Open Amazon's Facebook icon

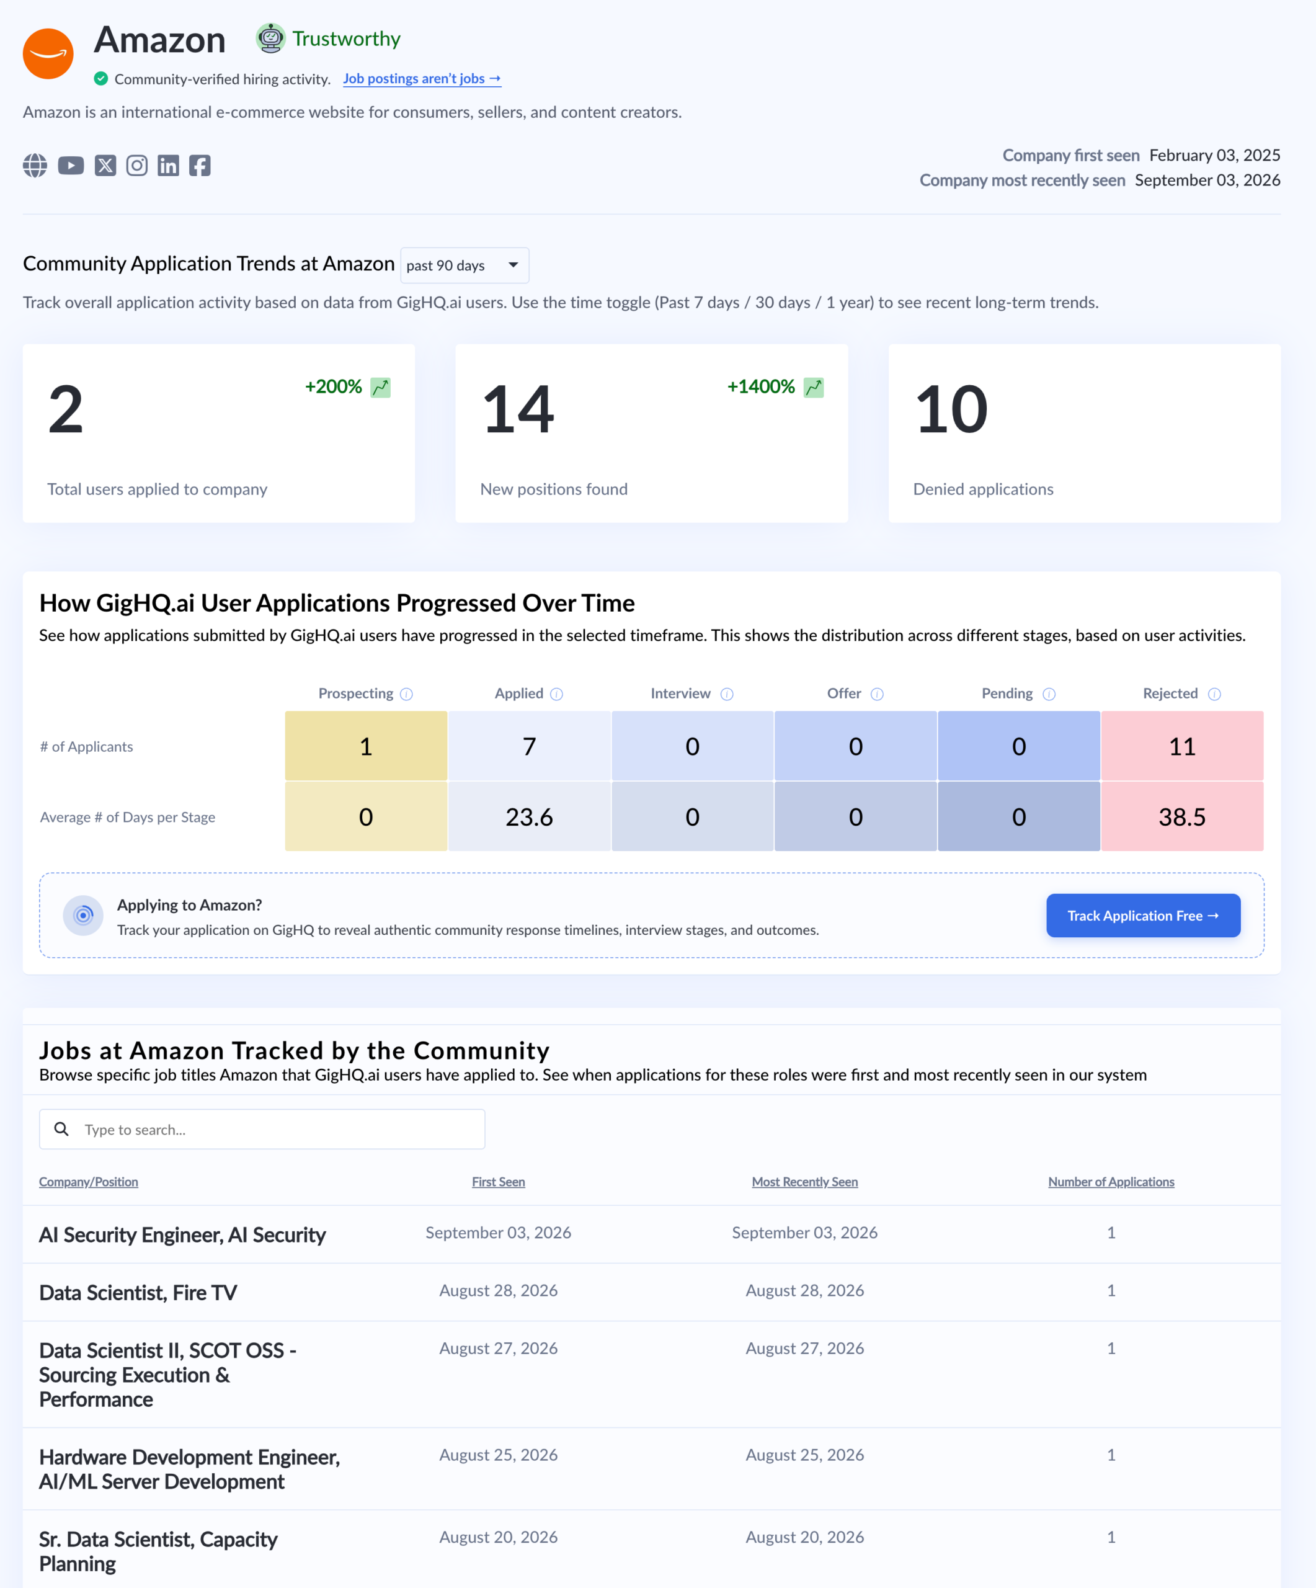200,166
